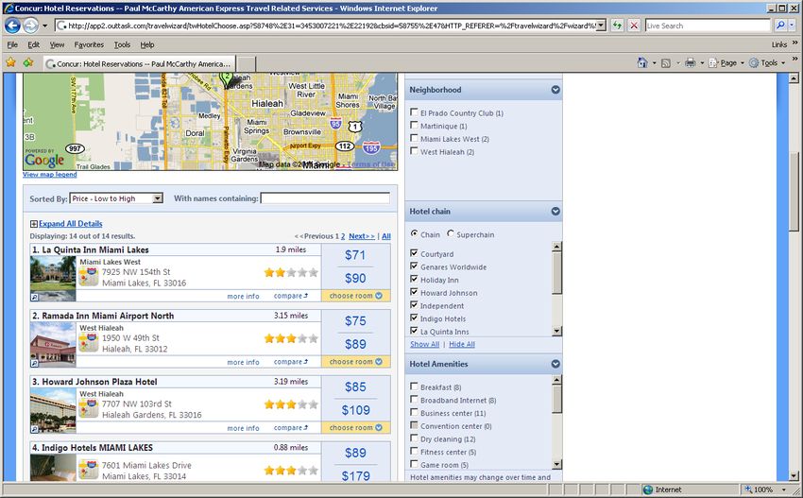The width and height of the screenshot is (803, 498).
Task: Click the IE back navigation button
Action: click(13, 26)
